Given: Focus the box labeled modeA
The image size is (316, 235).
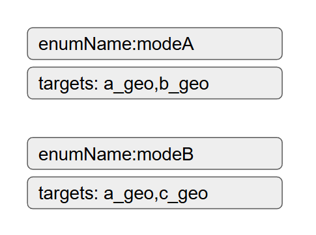Looking at the screenshot, I should click(154, 43).
